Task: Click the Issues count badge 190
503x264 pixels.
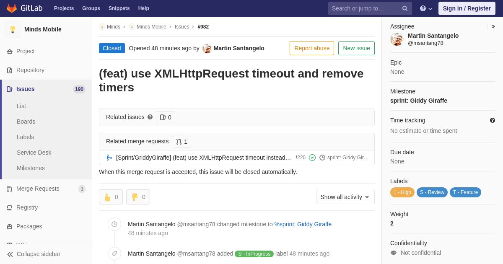Action: tap(79, 89)
